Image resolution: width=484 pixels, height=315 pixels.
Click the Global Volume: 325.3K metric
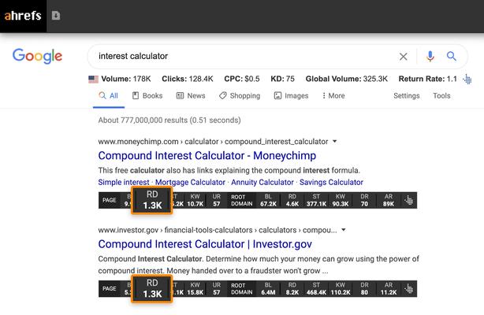click(x=346, y=79)
